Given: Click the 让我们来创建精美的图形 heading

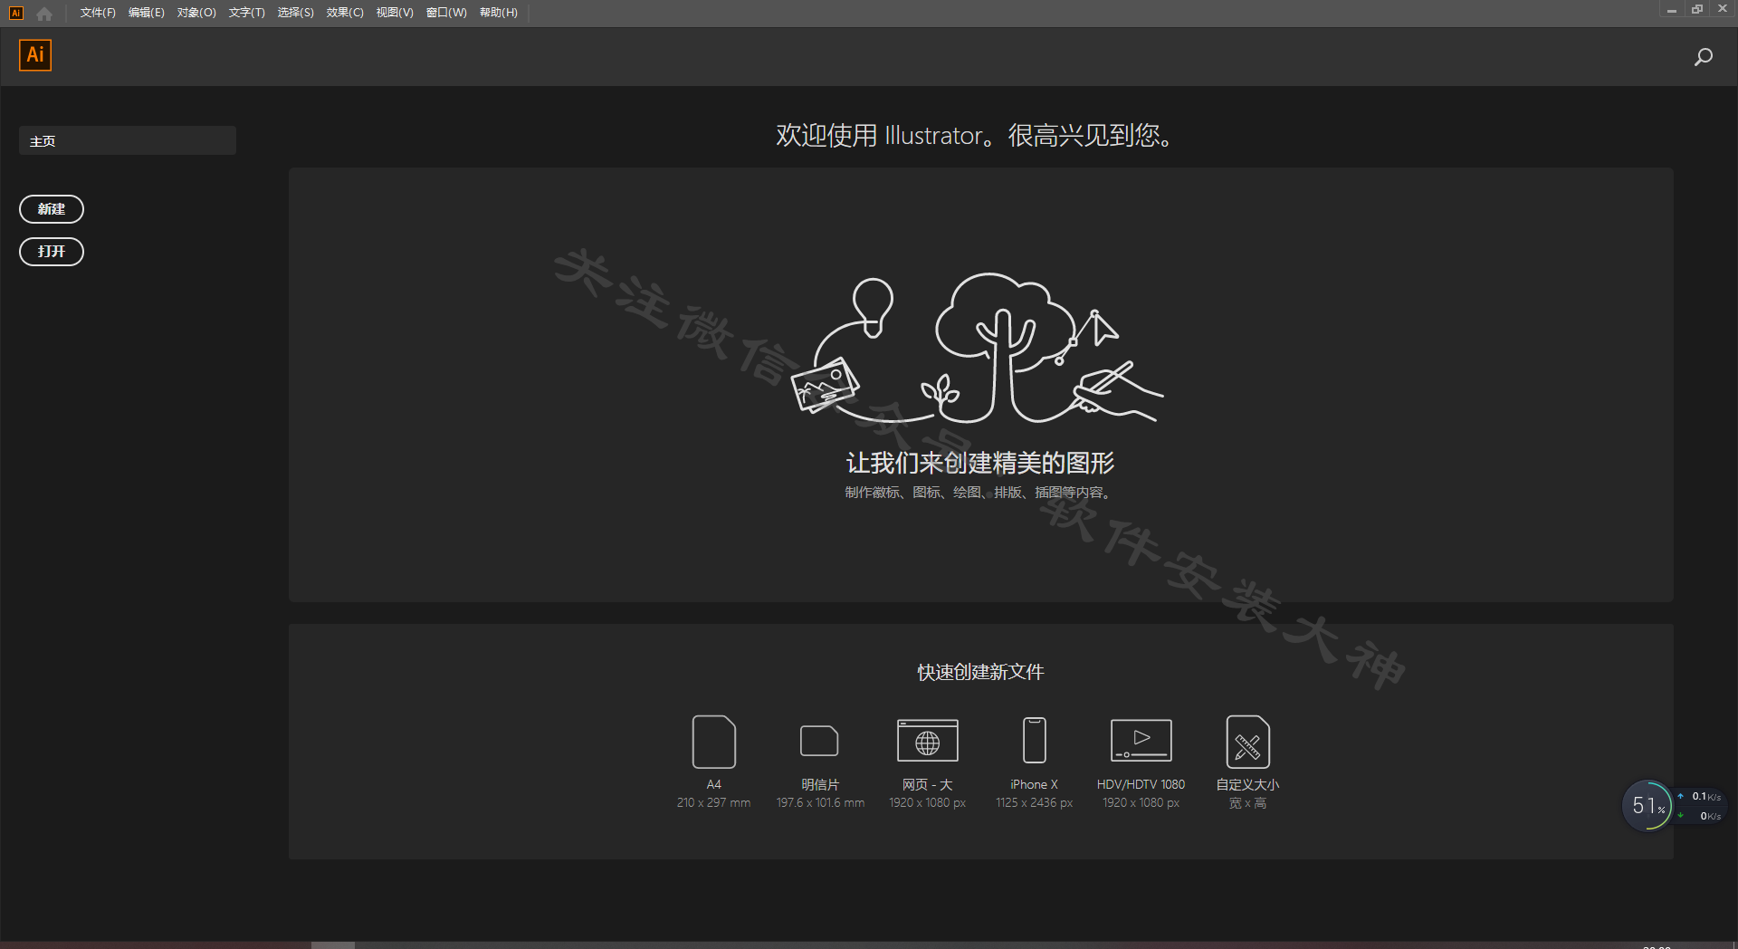Looking at the screenshot, I should click(980, 463).
